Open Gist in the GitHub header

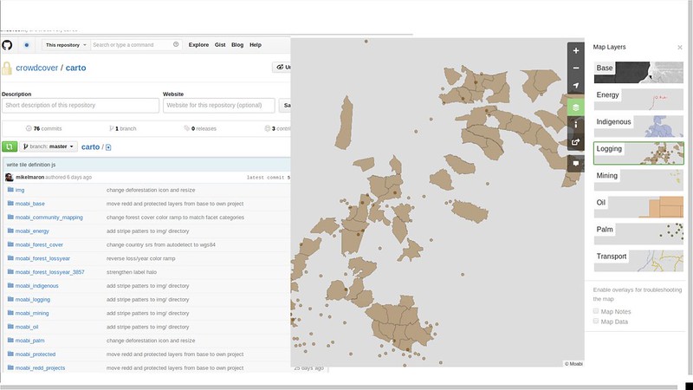point(220,45)
